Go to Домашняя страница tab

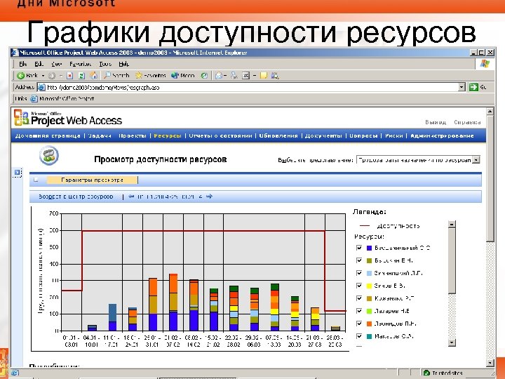tap(48, 135)
